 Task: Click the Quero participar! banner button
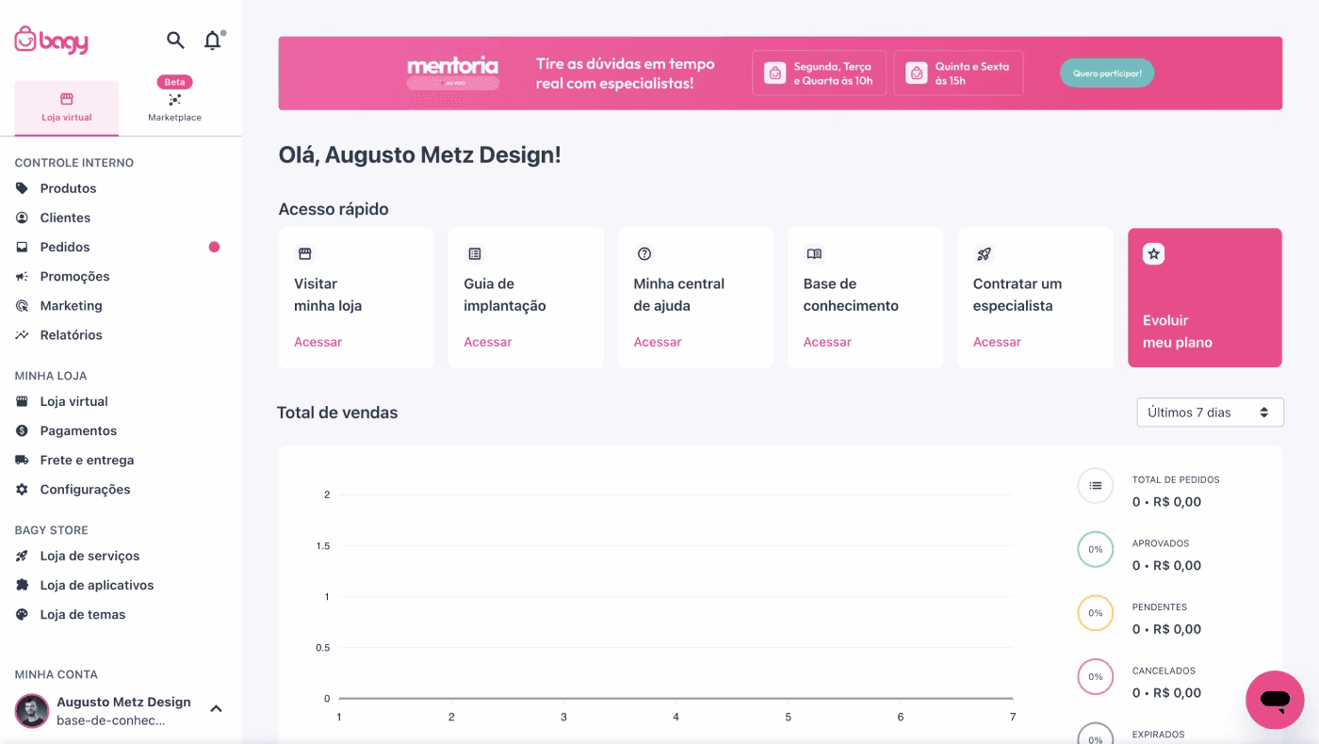click(x=1107, y=73)
